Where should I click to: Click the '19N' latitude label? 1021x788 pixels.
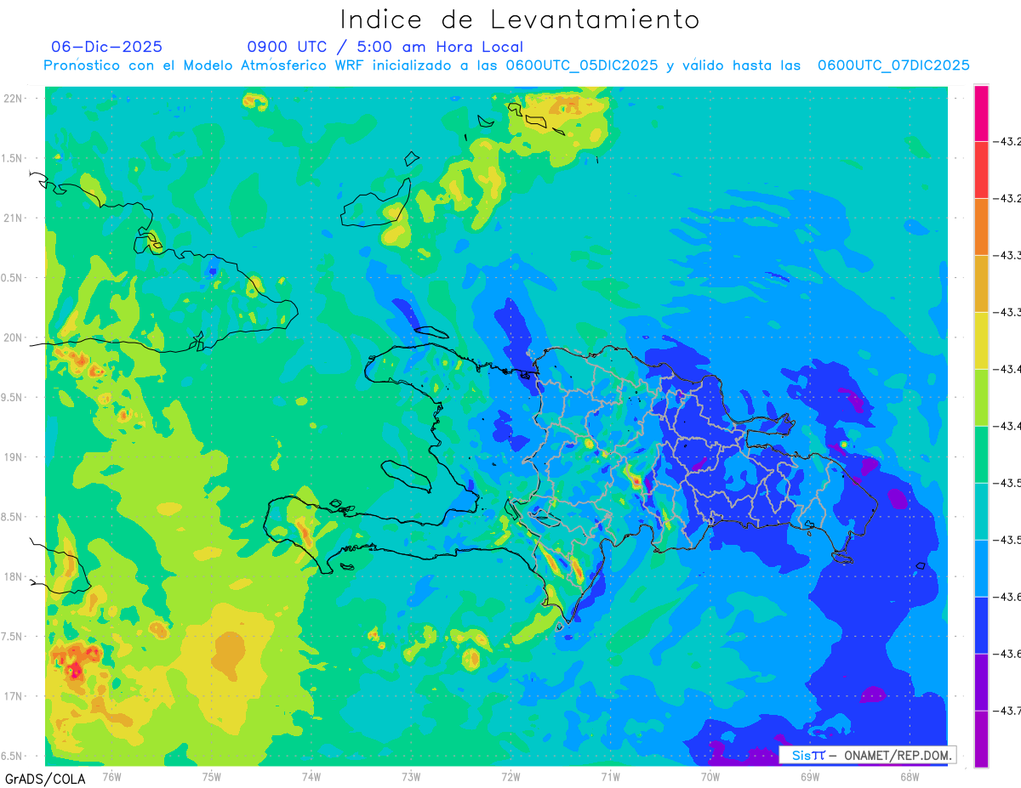coord(14,456)
